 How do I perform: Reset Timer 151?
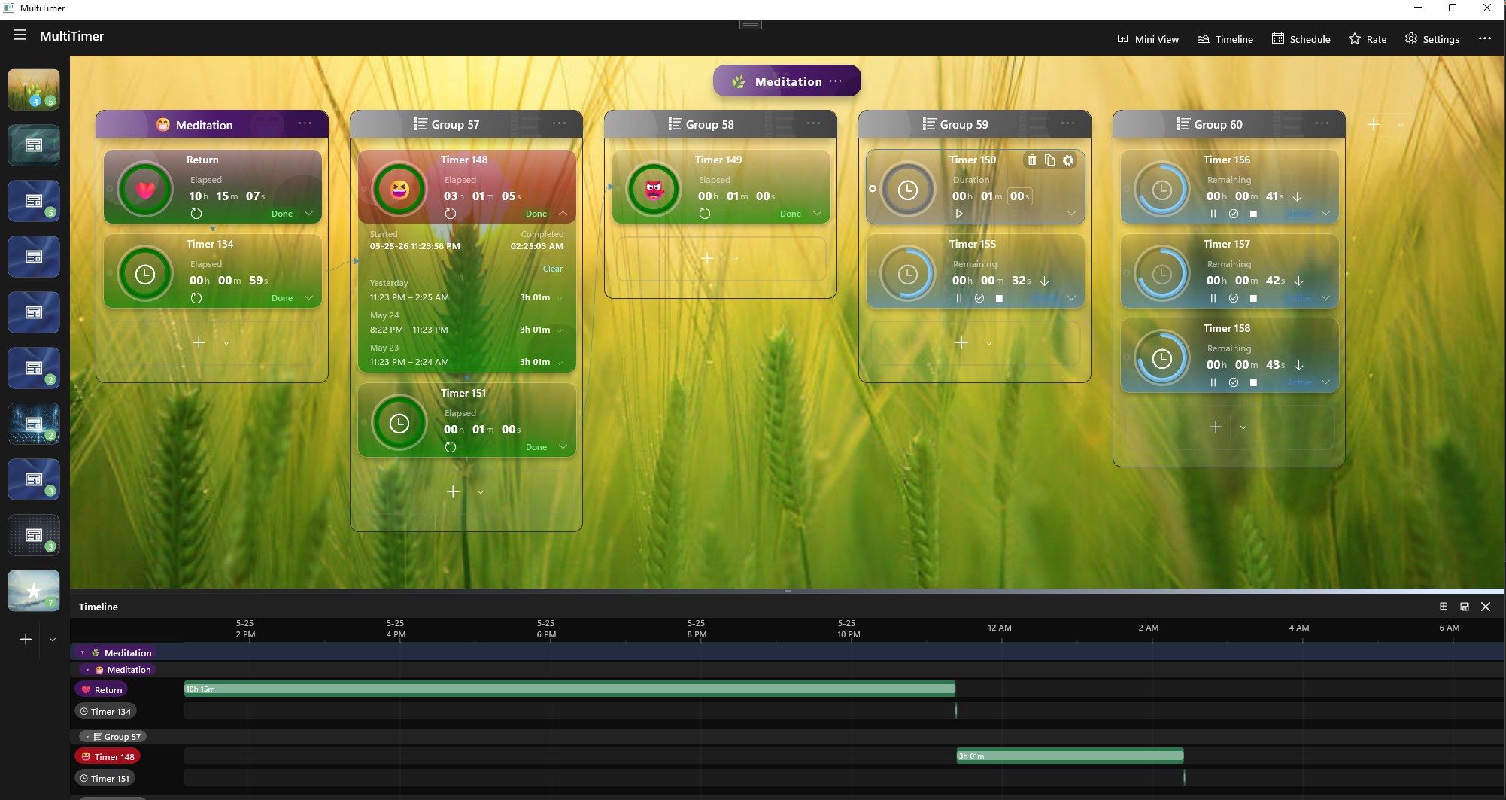[x=451, y=447]
